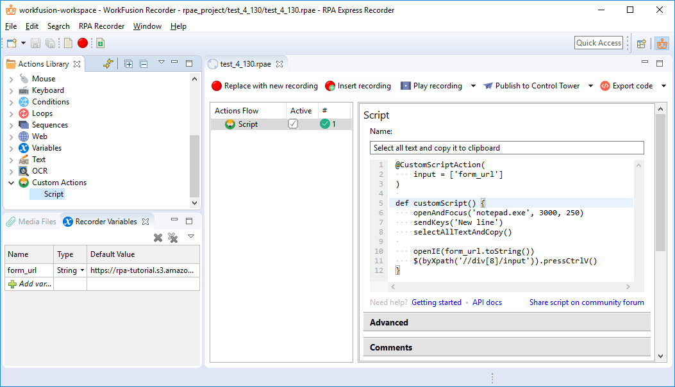Click Play recording button

[x=431, y=86]
